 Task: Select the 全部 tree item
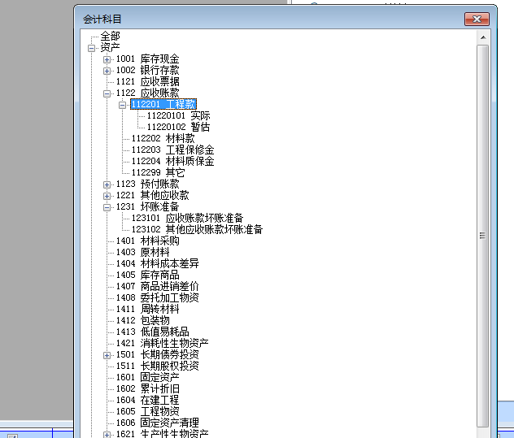click(x=110, y=36)
